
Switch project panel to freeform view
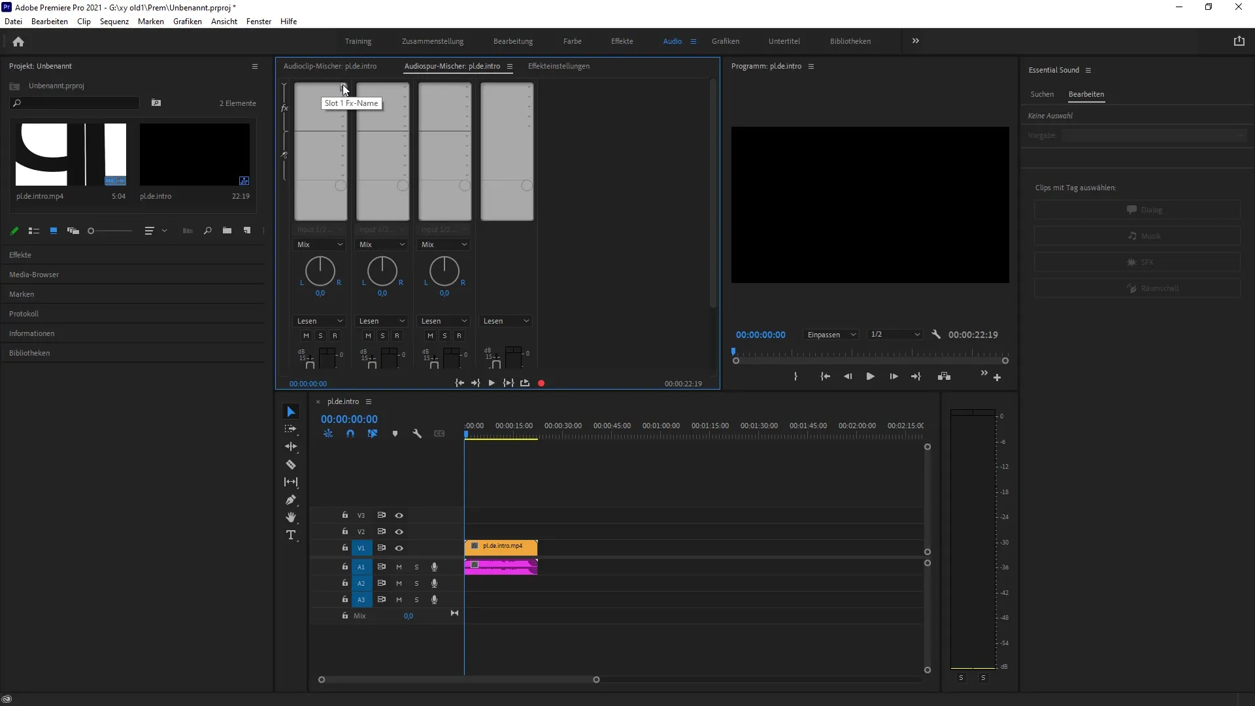point(73,231)
